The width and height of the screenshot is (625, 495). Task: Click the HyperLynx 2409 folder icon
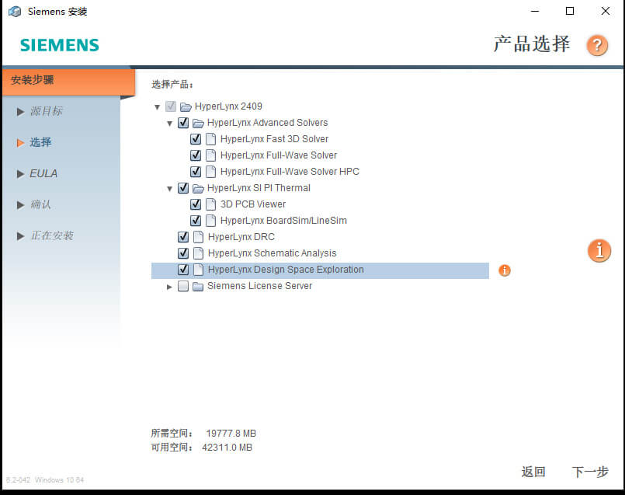pos(186,106)
